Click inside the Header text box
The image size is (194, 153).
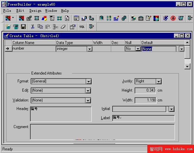pyautogui.click(x=61, y=114)
